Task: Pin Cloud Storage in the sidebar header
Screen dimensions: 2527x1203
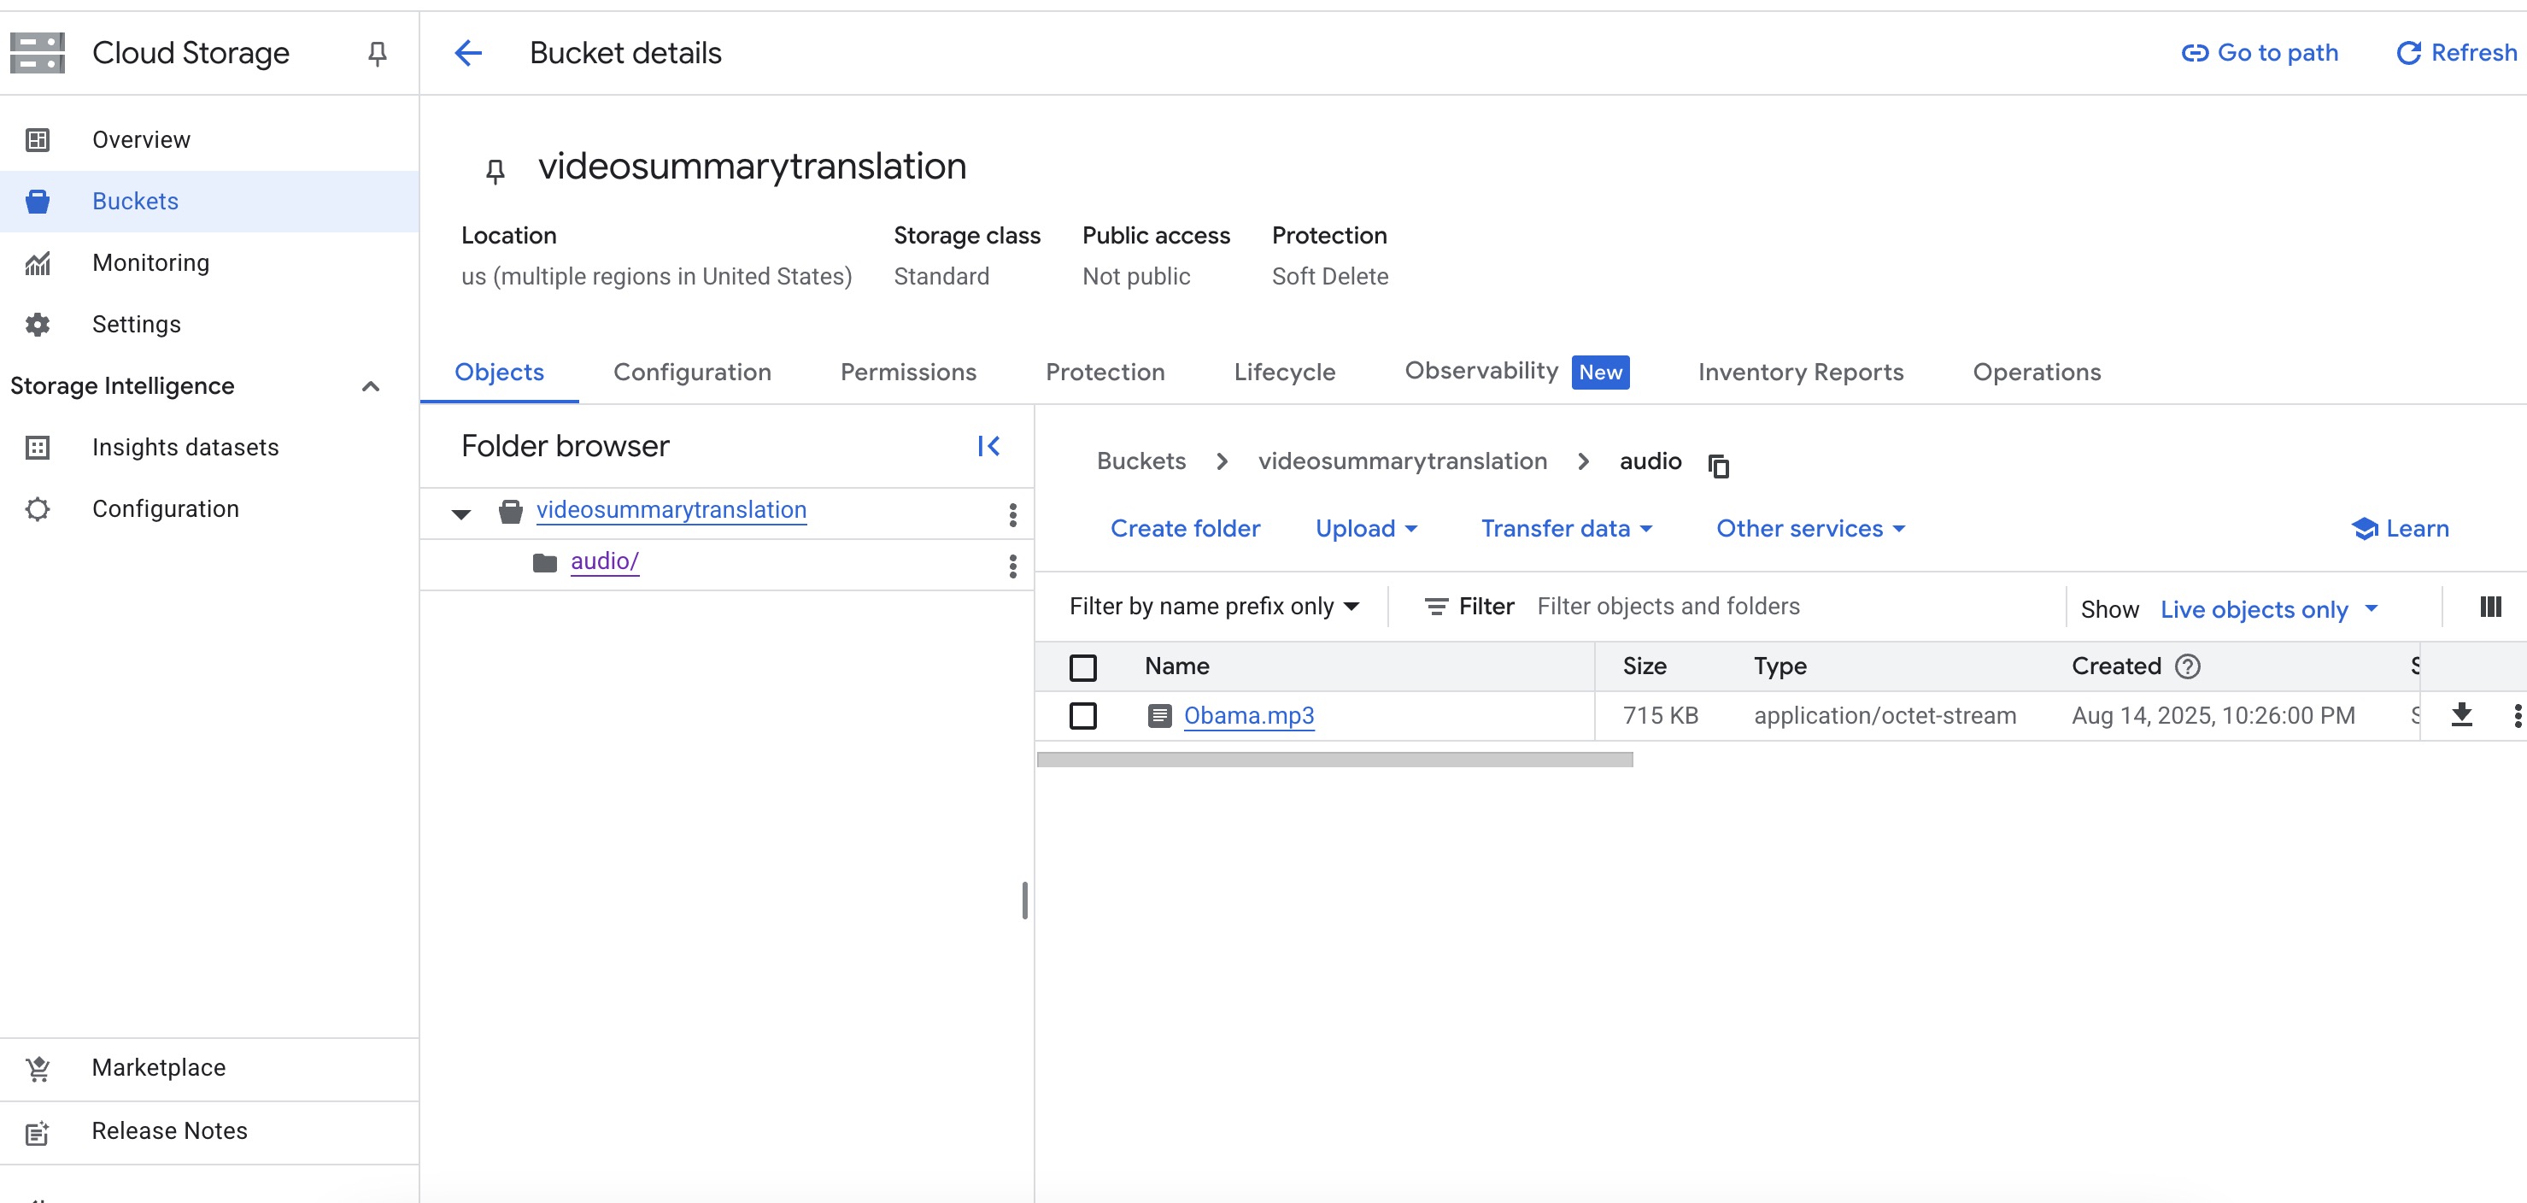Action: [x=377, y=53]
